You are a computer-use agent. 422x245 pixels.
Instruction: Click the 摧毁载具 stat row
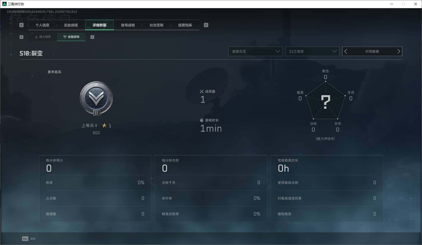pyautogui.click(x=327, y=214)
